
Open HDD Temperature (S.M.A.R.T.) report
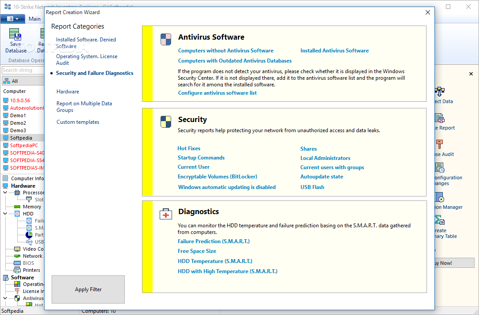tap(215, 261)
